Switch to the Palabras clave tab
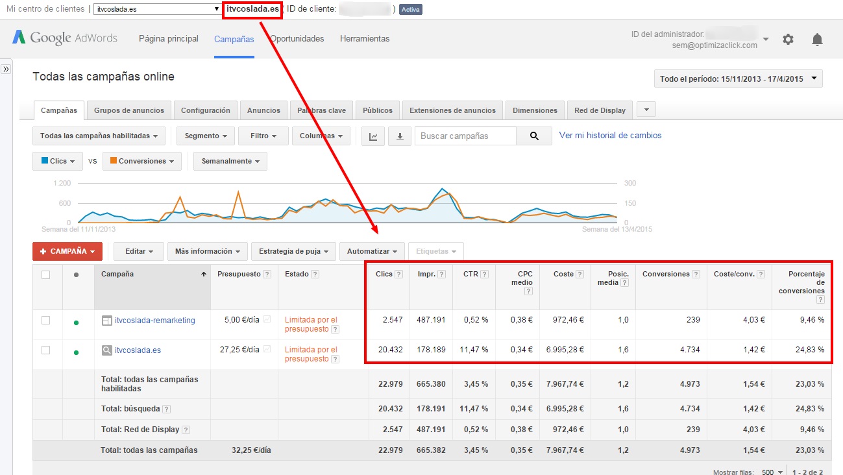Viewport: 843px width, 475px height. (x=321, y=110)
